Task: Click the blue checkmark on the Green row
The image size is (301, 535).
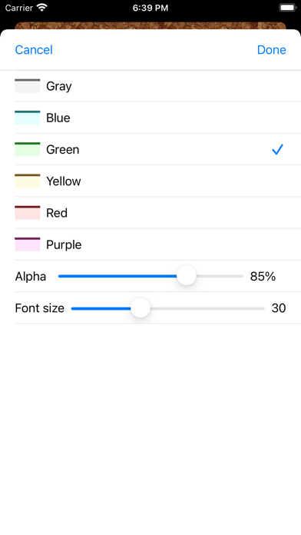Action: click(277, 149)
